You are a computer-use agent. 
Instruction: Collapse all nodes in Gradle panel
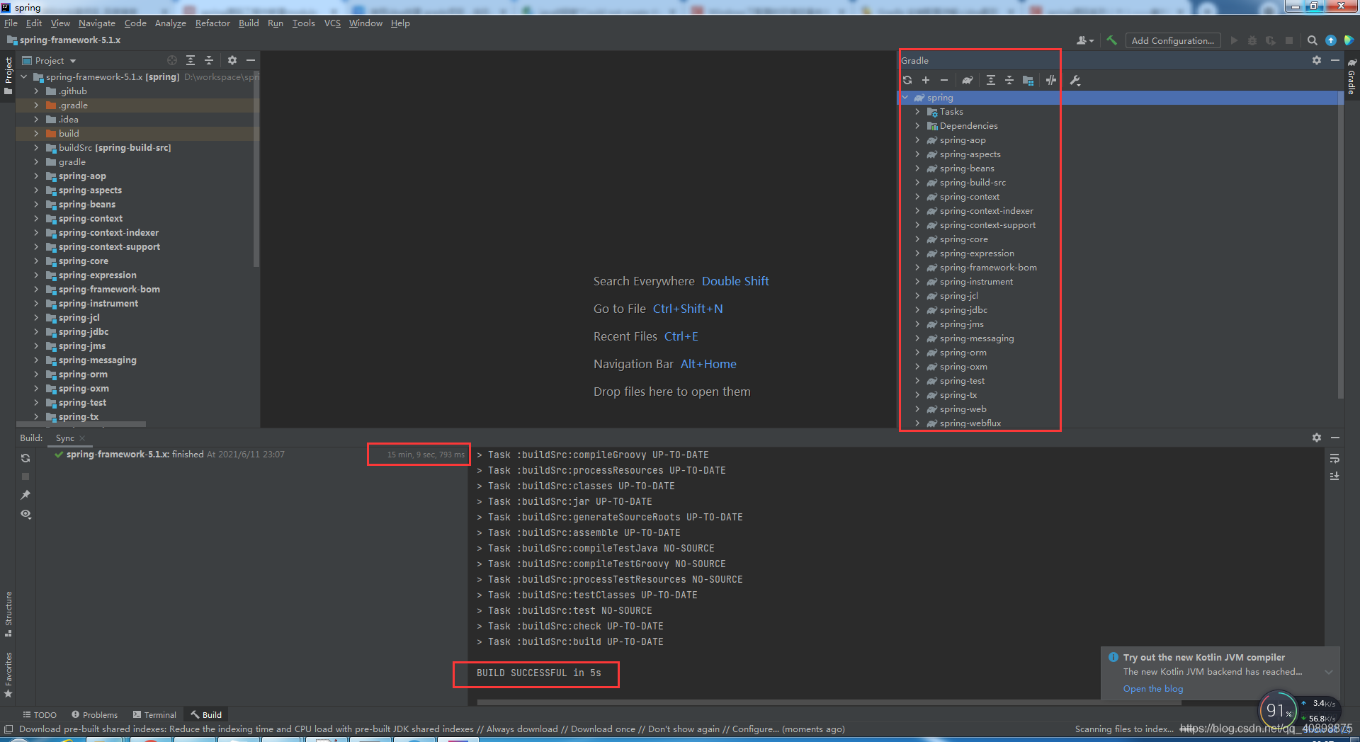(x=1009, y=80)
